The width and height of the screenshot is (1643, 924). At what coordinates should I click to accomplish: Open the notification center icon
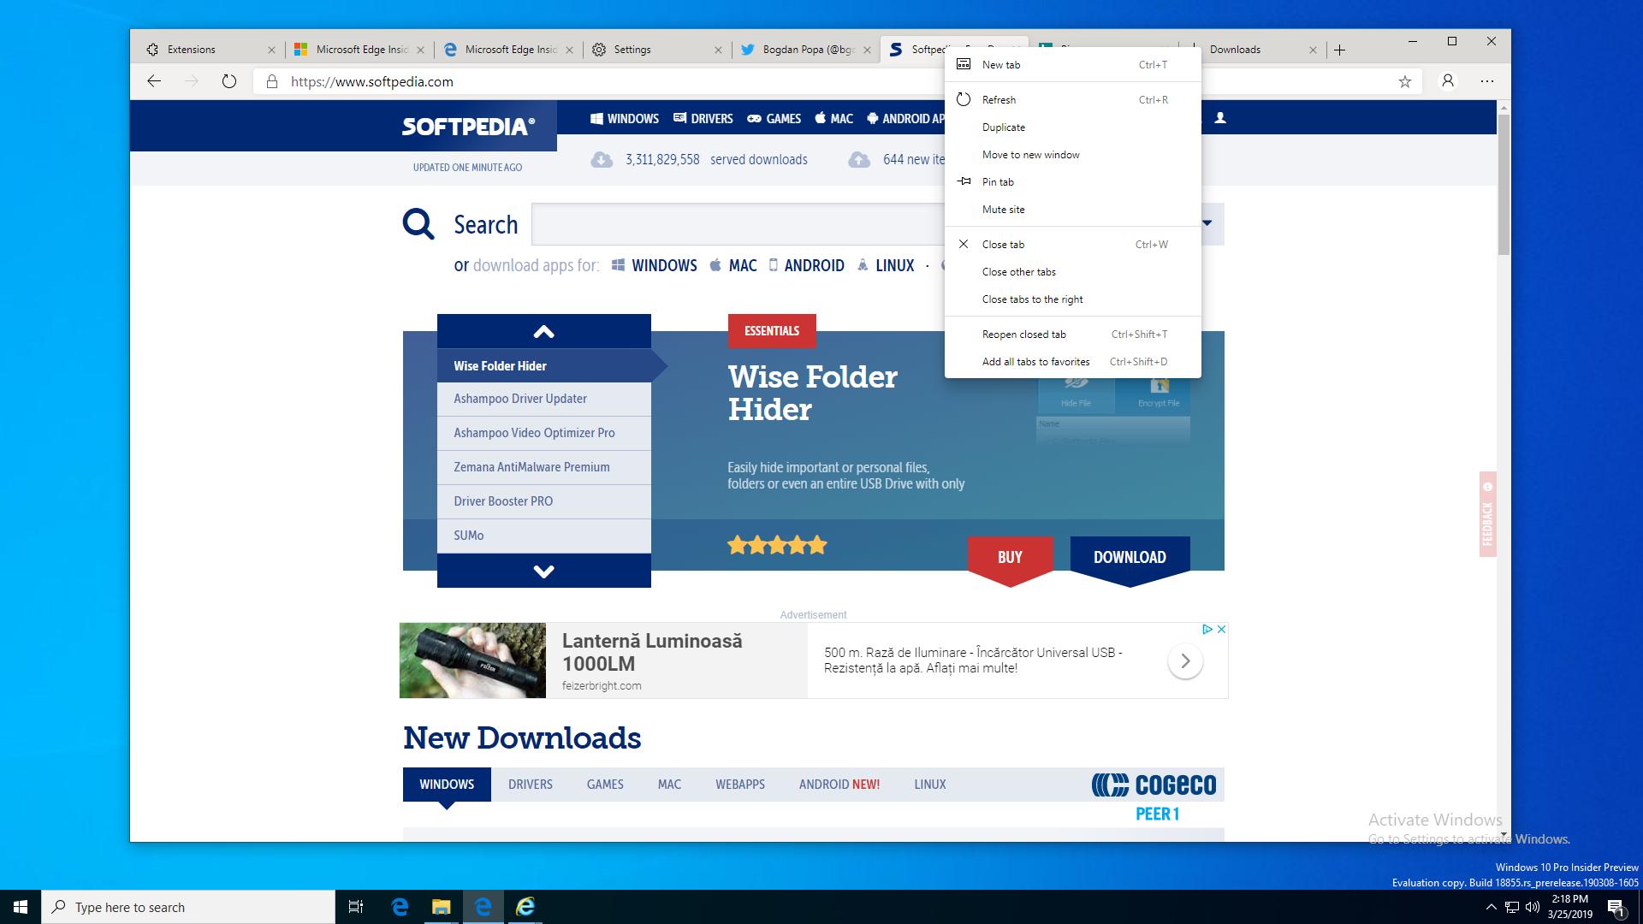tap(1616, 908)
